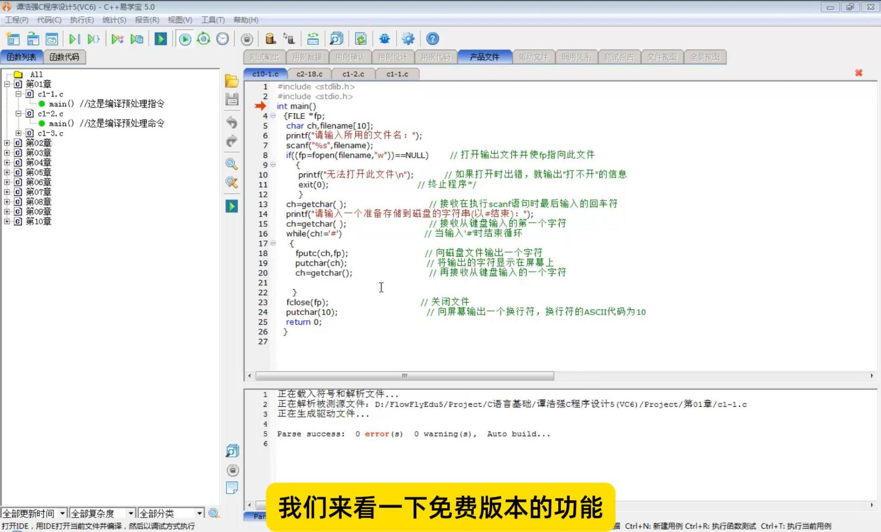This screenshot has height=532, width=881.
Task: Click the magnifier with pencil replace icon
Action: click(x=232, y=182)
